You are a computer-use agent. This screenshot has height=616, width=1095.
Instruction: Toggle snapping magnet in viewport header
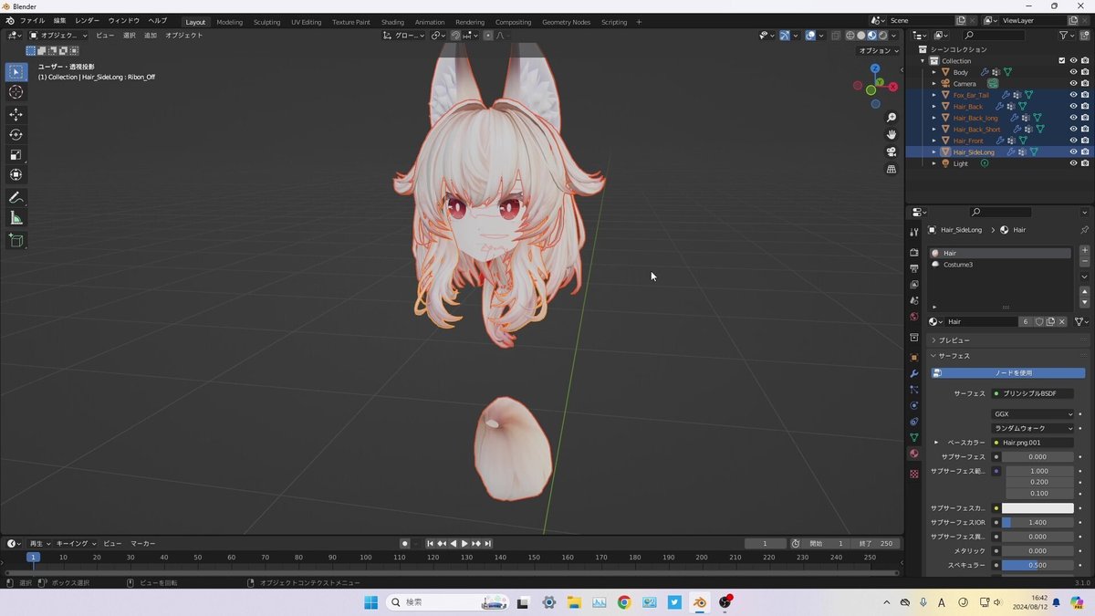click(455, 36)
